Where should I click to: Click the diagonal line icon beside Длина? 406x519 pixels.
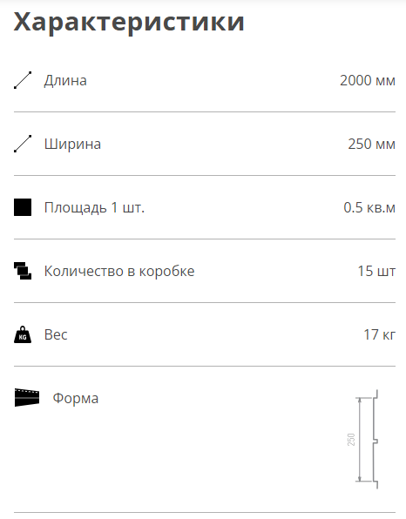tap(23, 80)
